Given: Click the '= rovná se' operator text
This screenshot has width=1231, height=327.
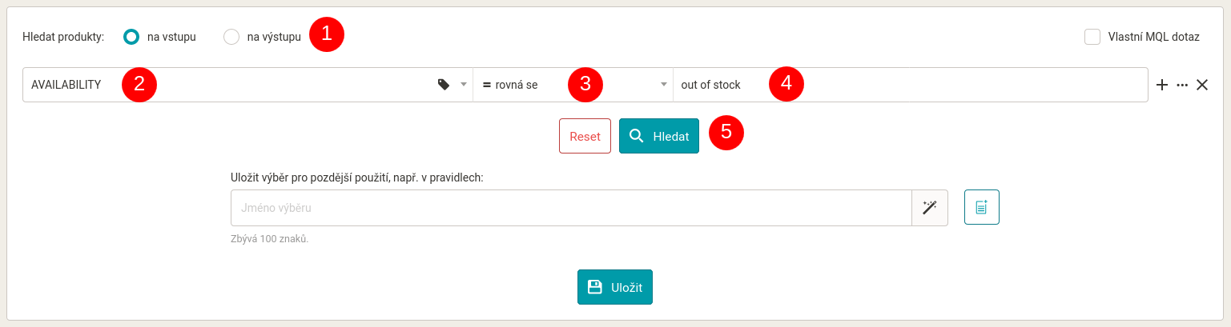Looking at the screenshot, I should (x=510, y=85).
